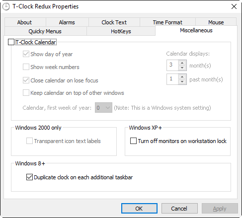Decrease calendar month(s) with down arrow
The width and height of the screenshot is (242, 218).
[182, 68]
